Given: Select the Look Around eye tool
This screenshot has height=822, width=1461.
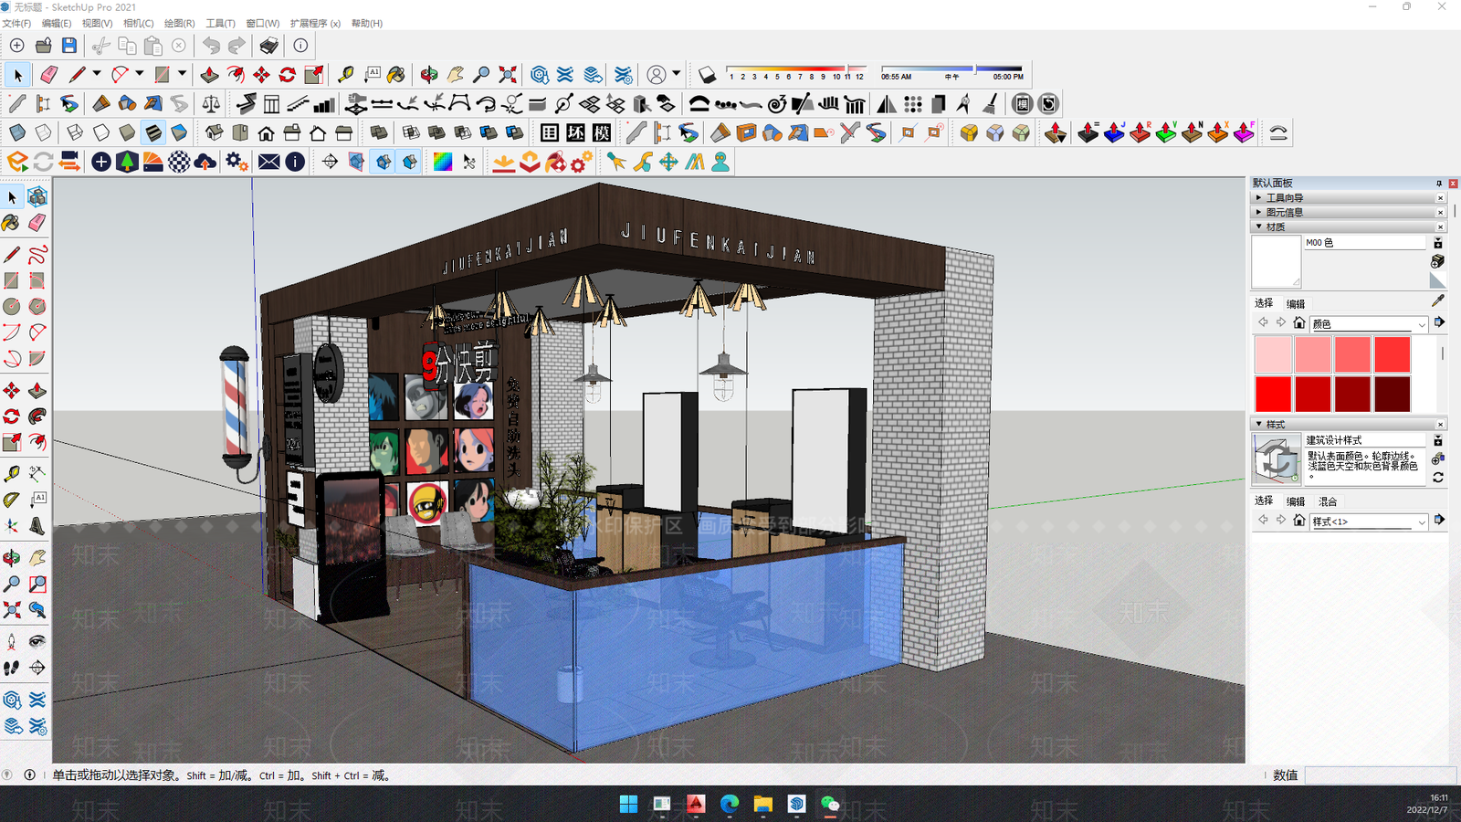Looking at the screenshot, I should pyautogui.click(x=37, y=641).
